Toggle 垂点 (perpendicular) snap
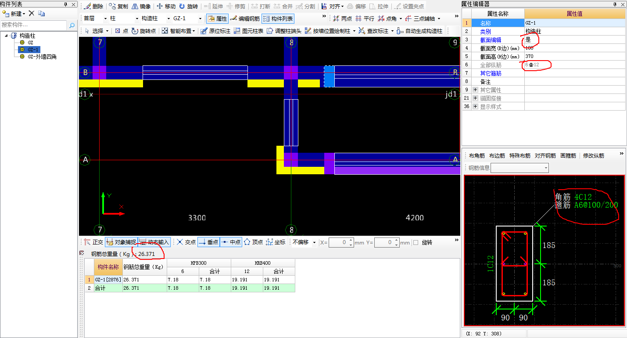The width and height of the screenshot is (627, 338). click(x=208, y=242)
